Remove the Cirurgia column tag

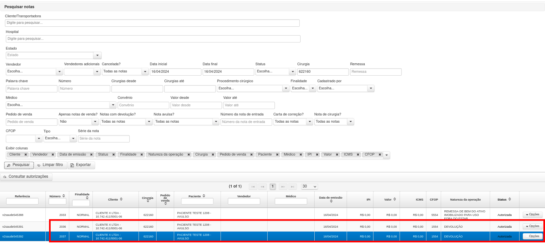tap(213, 155)
